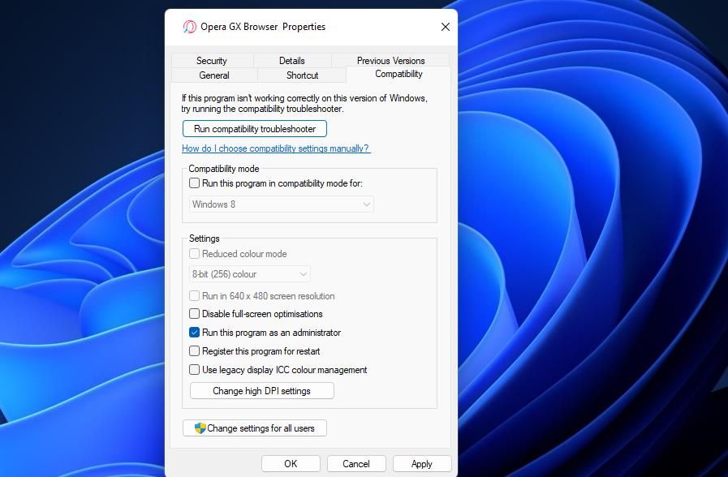Open the Details tab
The image size is (728, 477).
click(292, 61)
